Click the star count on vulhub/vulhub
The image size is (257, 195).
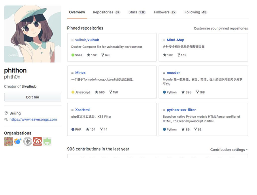pos(92,55)
